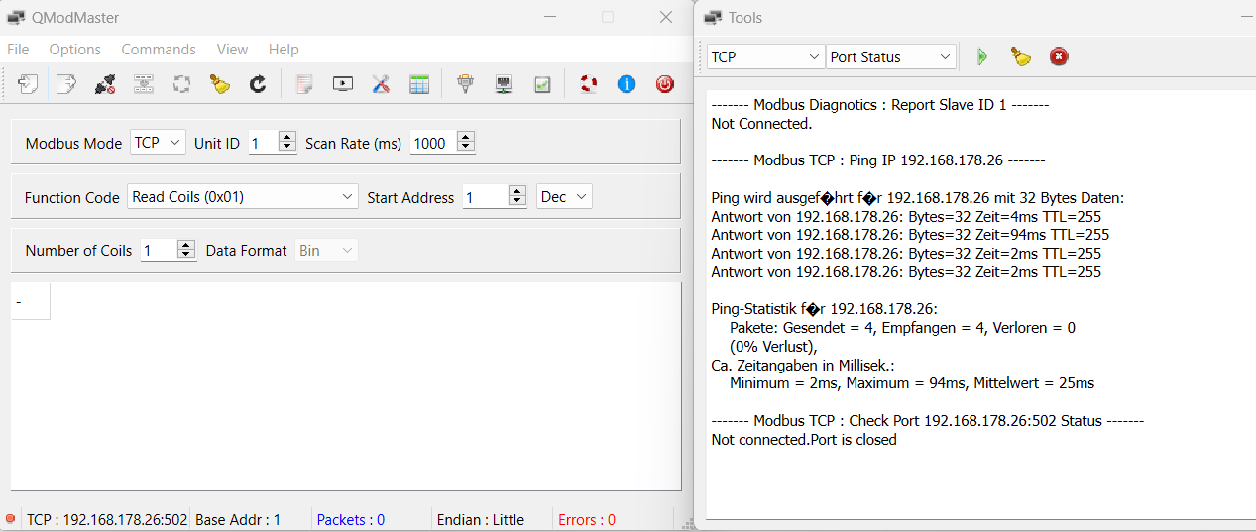
Task: Click the broom icon in Tools window
Action: click(x=1021, y=56)
